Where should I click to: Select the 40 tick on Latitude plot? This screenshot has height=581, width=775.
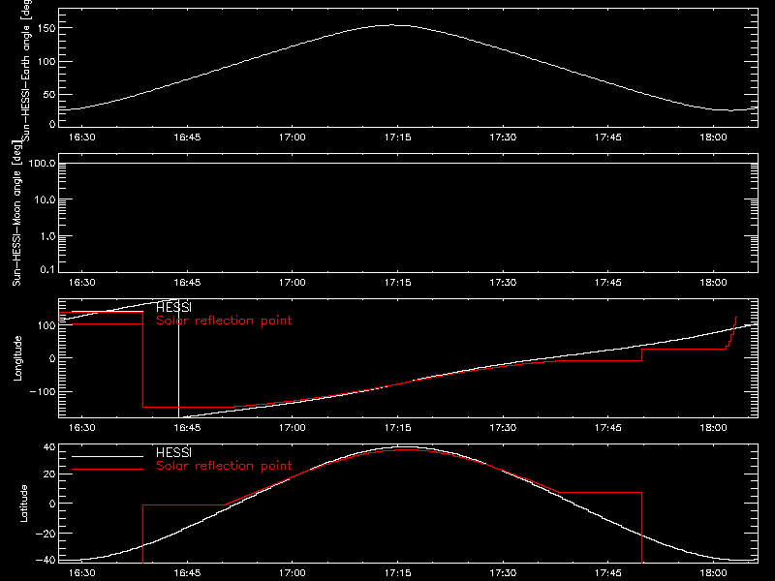(x=49, y=447)
